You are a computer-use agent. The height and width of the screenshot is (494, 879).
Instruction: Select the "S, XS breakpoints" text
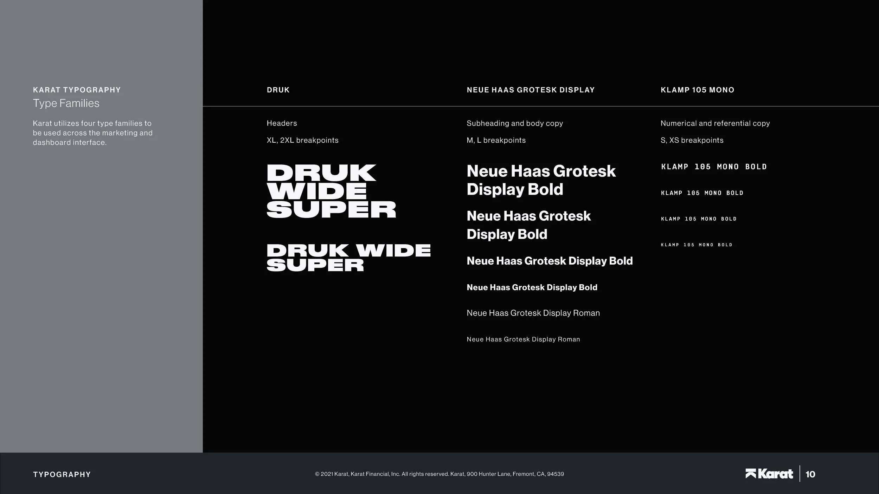tap(692, 140)
